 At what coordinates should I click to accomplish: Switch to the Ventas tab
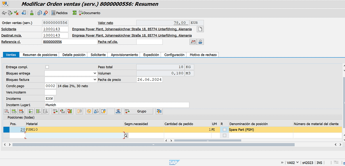point(11,55)
